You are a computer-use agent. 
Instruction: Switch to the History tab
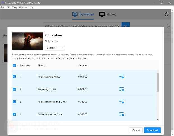tap(108, 14)
